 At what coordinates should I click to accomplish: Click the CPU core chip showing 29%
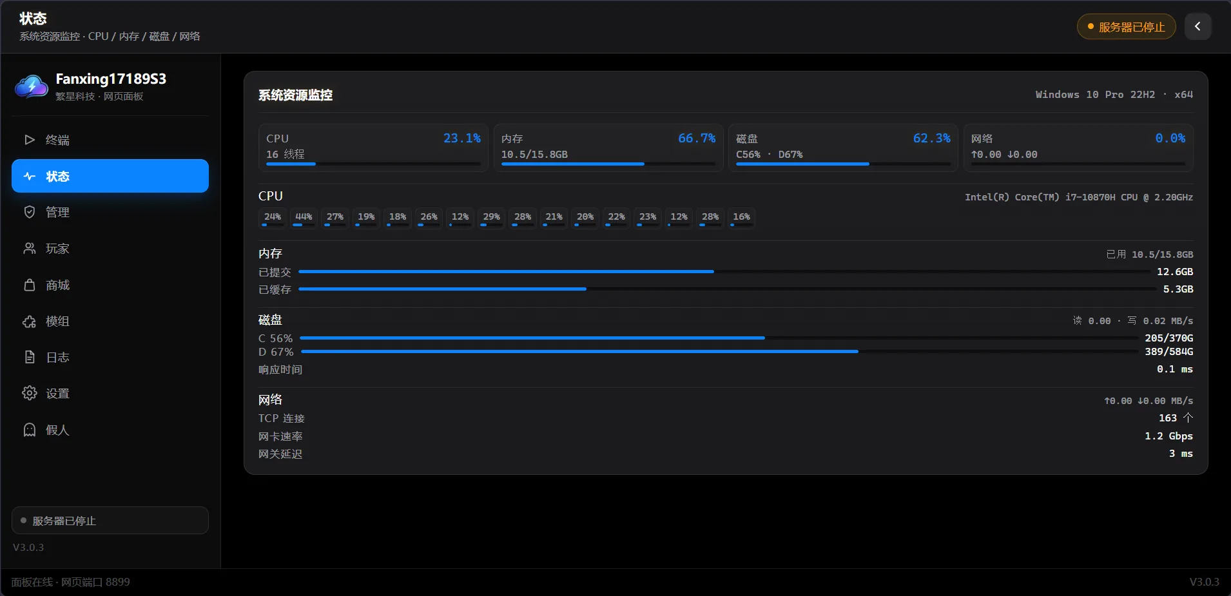pyautogui.click(x=491, y=218)
